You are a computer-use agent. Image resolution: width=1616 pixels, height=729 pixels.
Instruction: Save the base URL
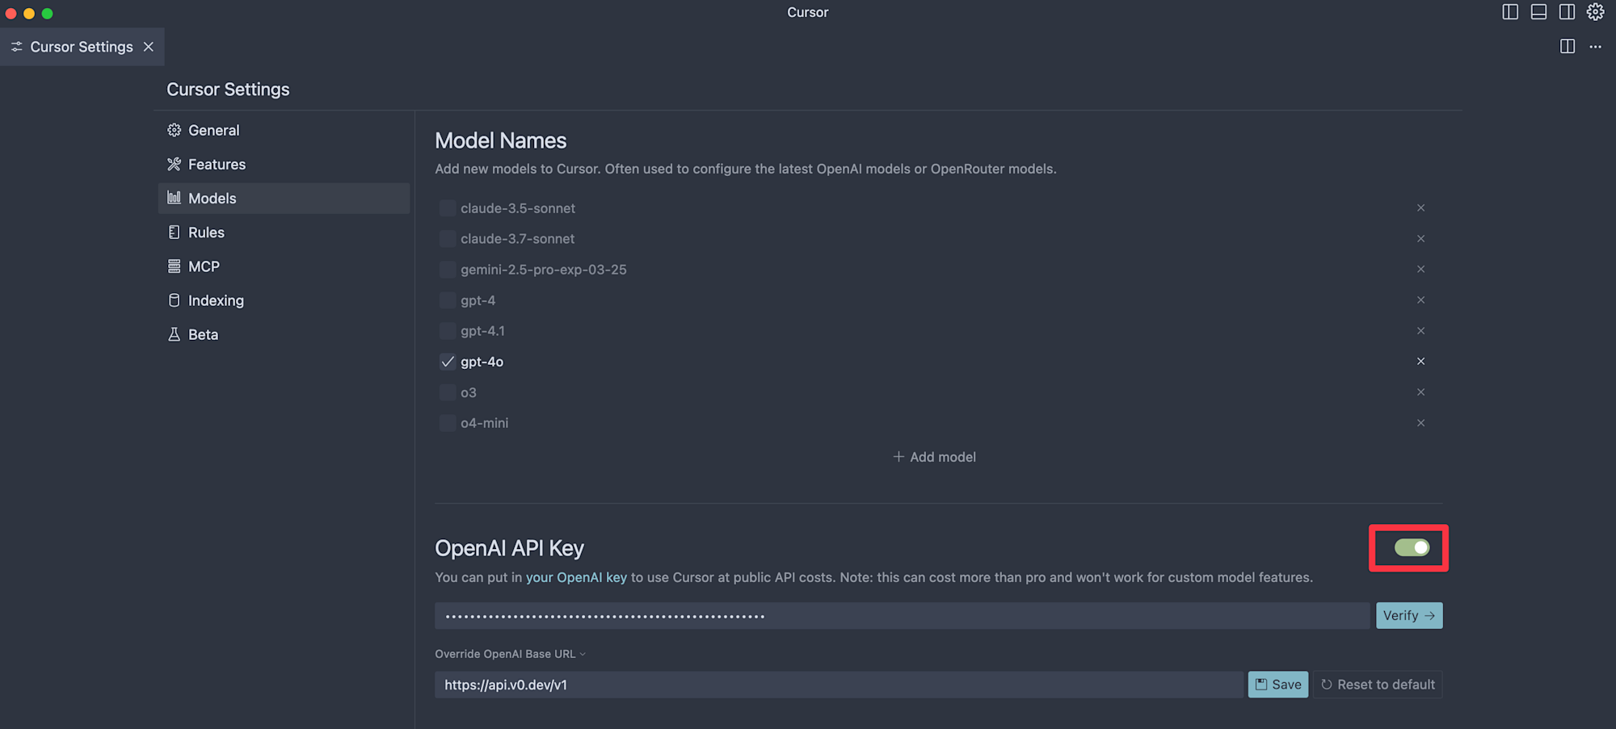point(1278,685)
